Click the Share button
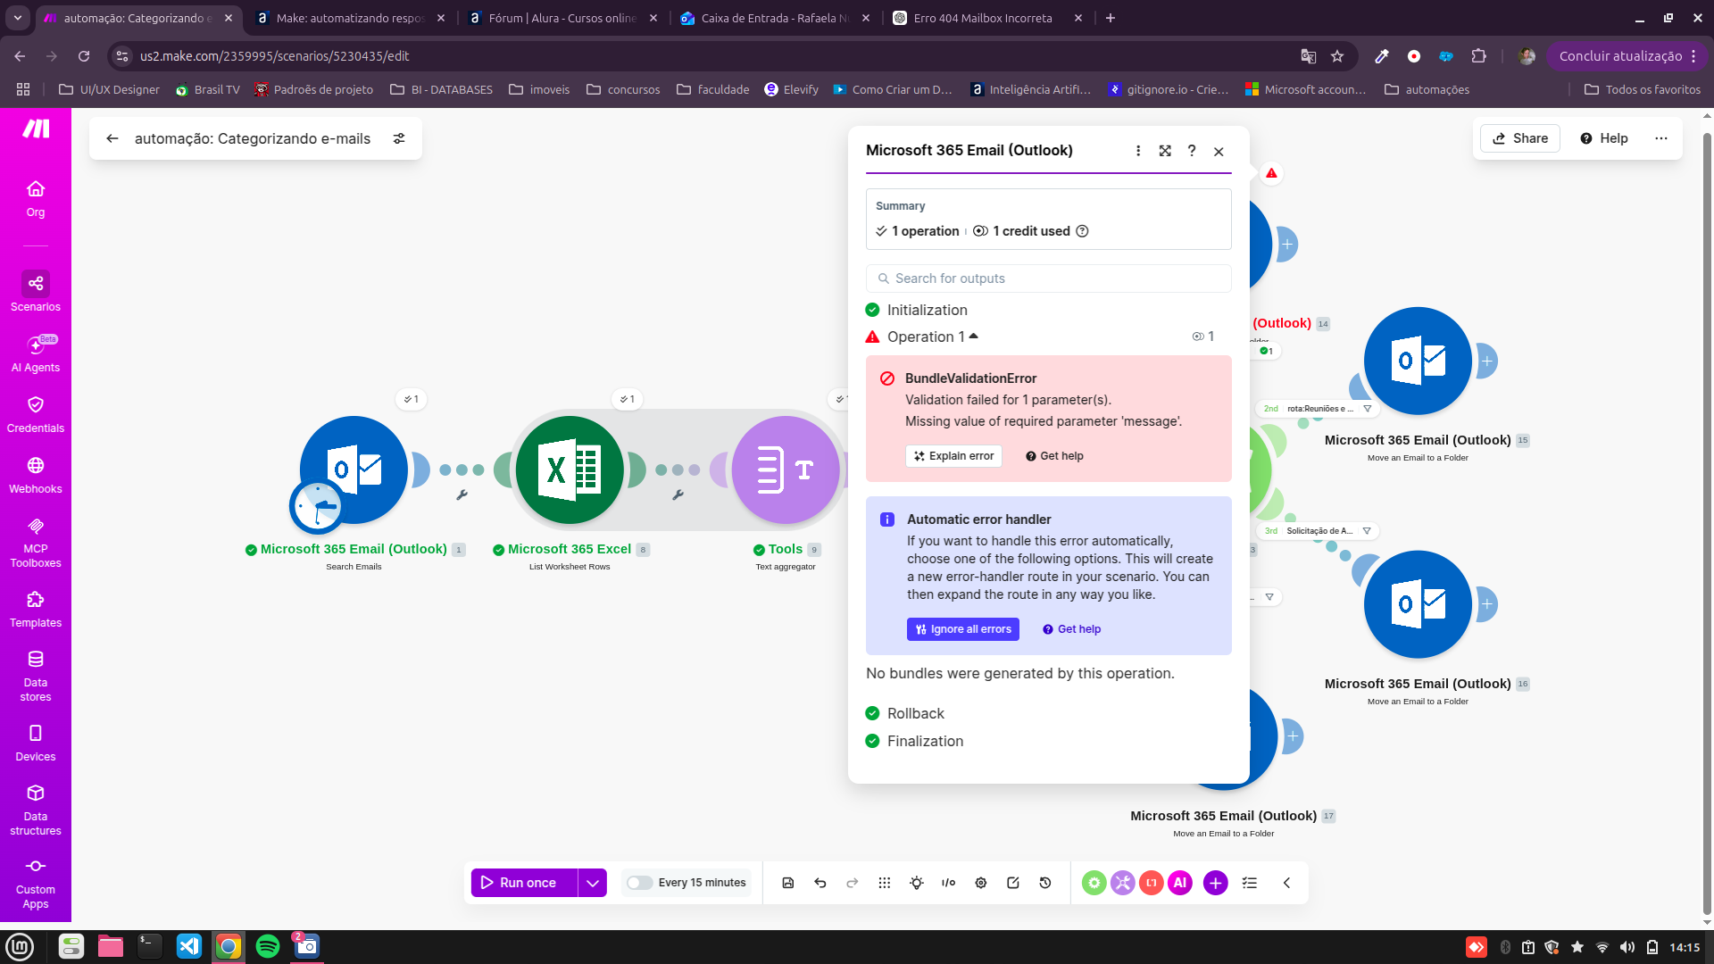 pos(1520,138)
